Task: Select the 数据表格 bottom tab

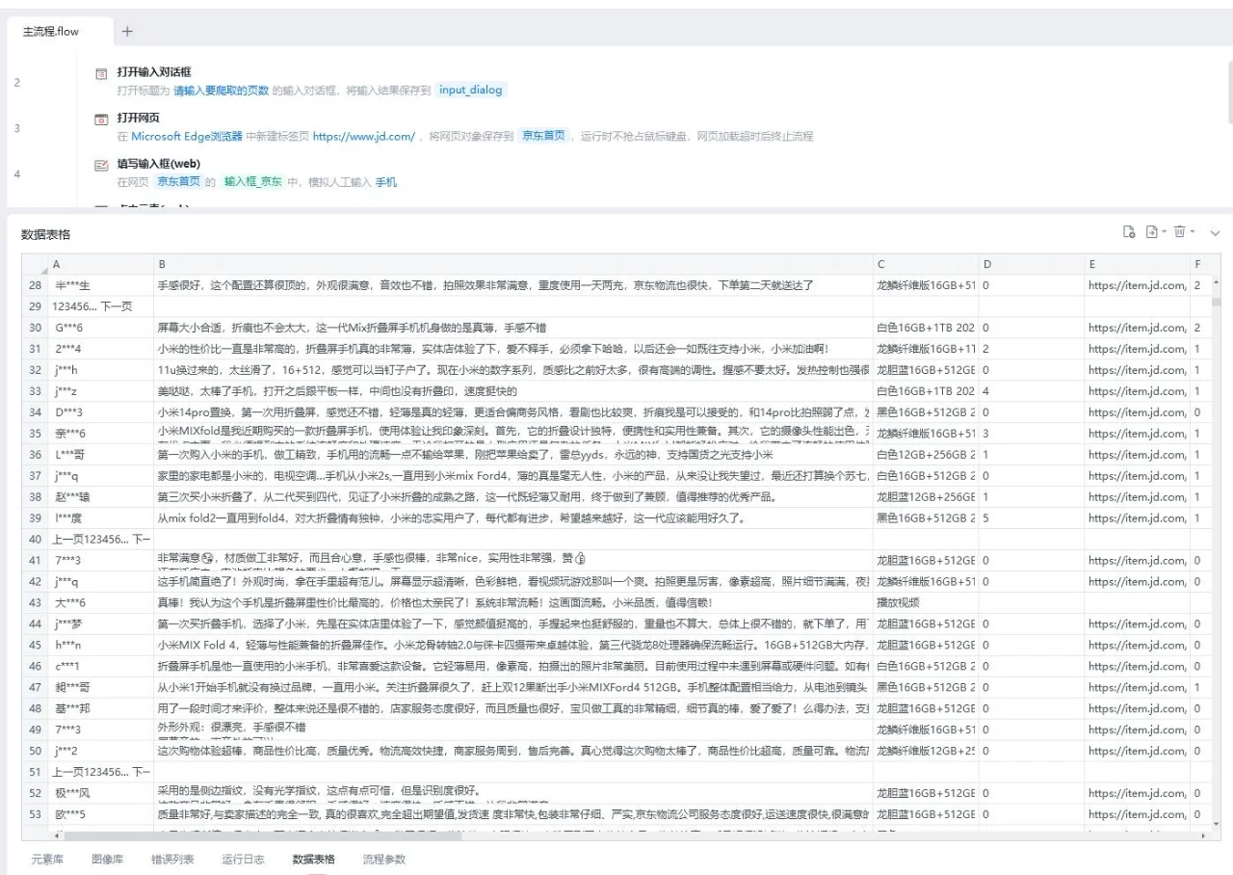Action: pos(314,859)
